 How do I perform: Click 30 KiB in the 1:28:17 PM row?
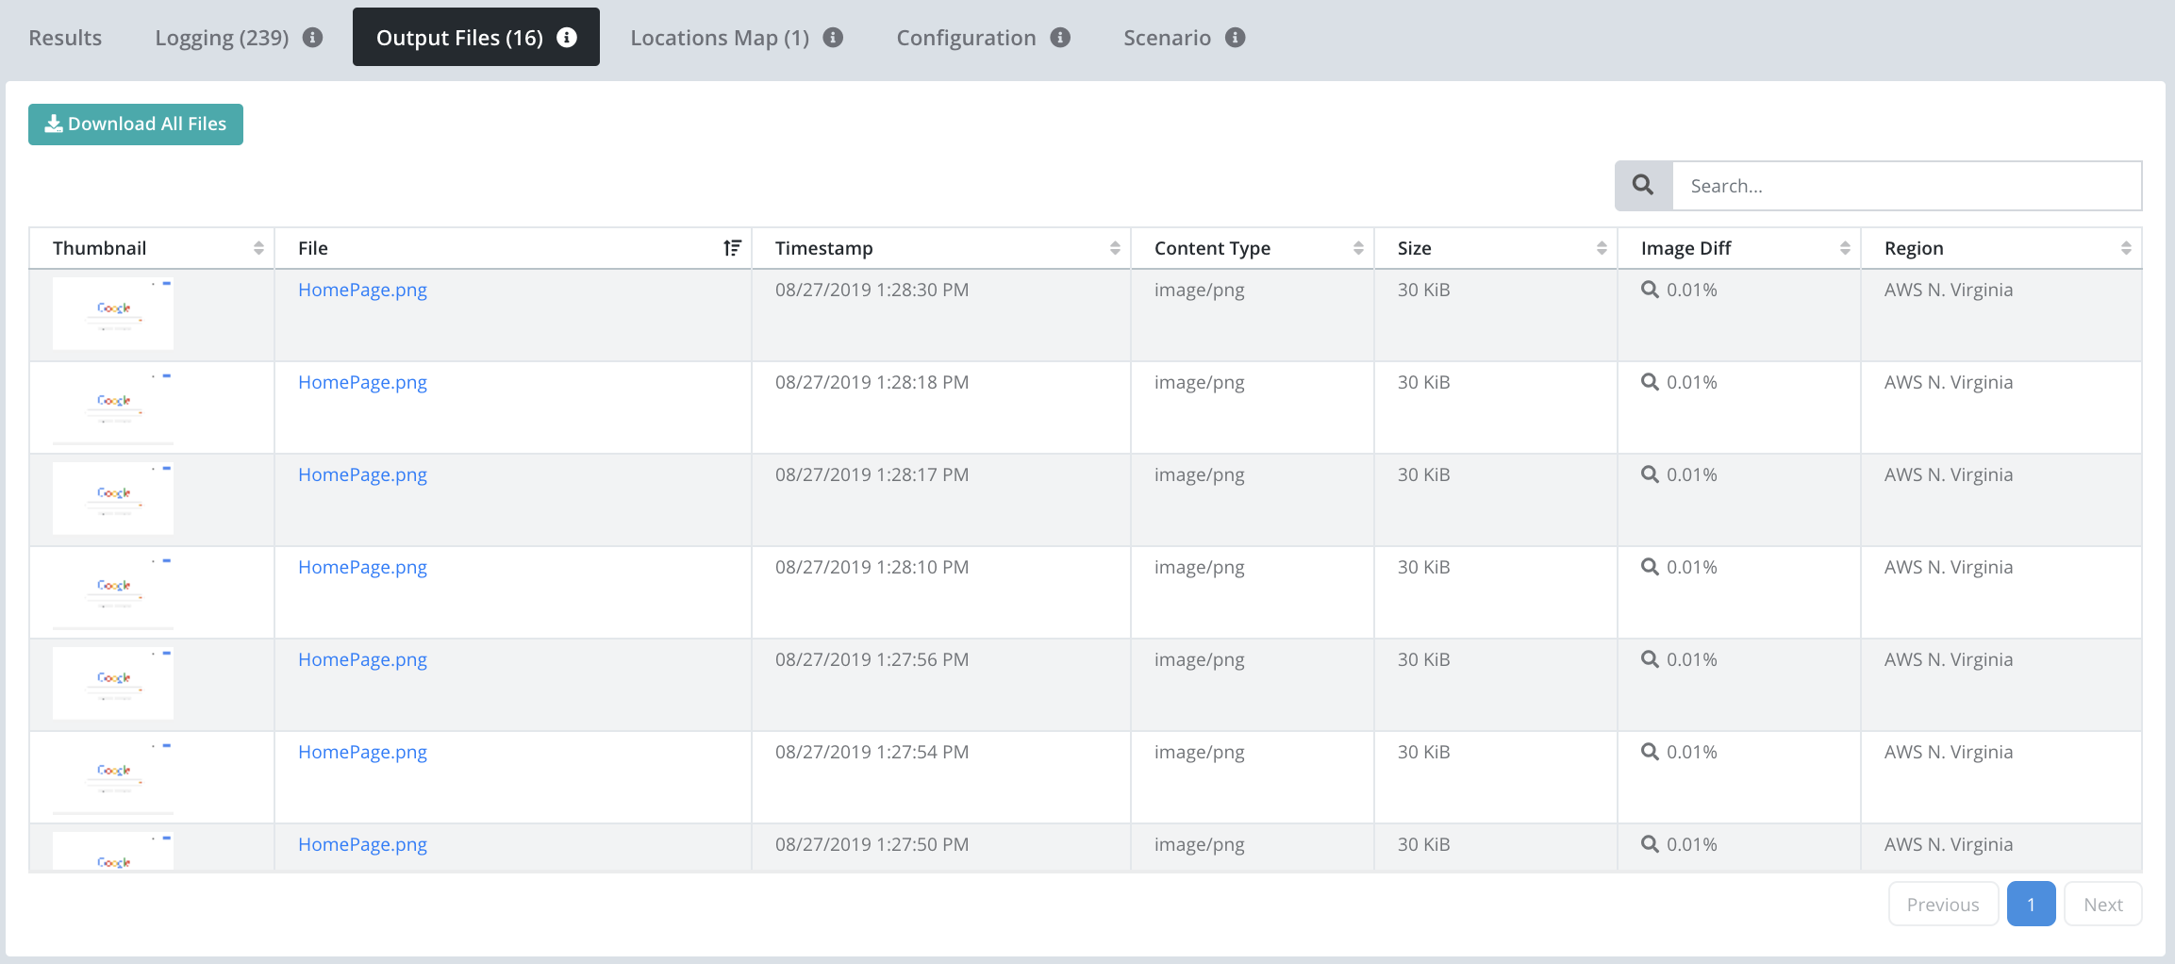(1423, 474)
